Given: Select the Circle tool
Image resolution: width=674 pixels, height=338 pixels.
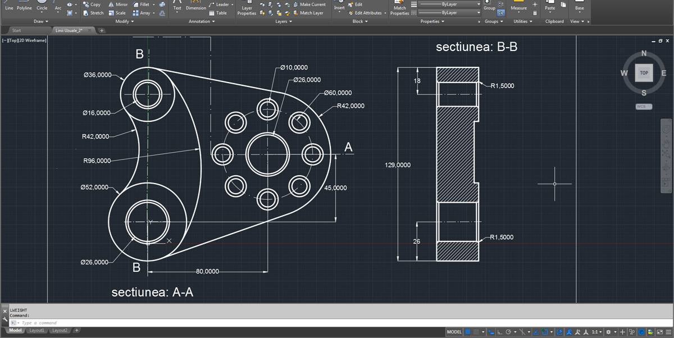Looking at the screenshot, I should pyautogui.click(x=42, y=6).
